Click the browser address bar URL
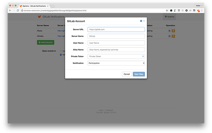The image size is (212, 133). pyautogui.click(x=55, y=10)
